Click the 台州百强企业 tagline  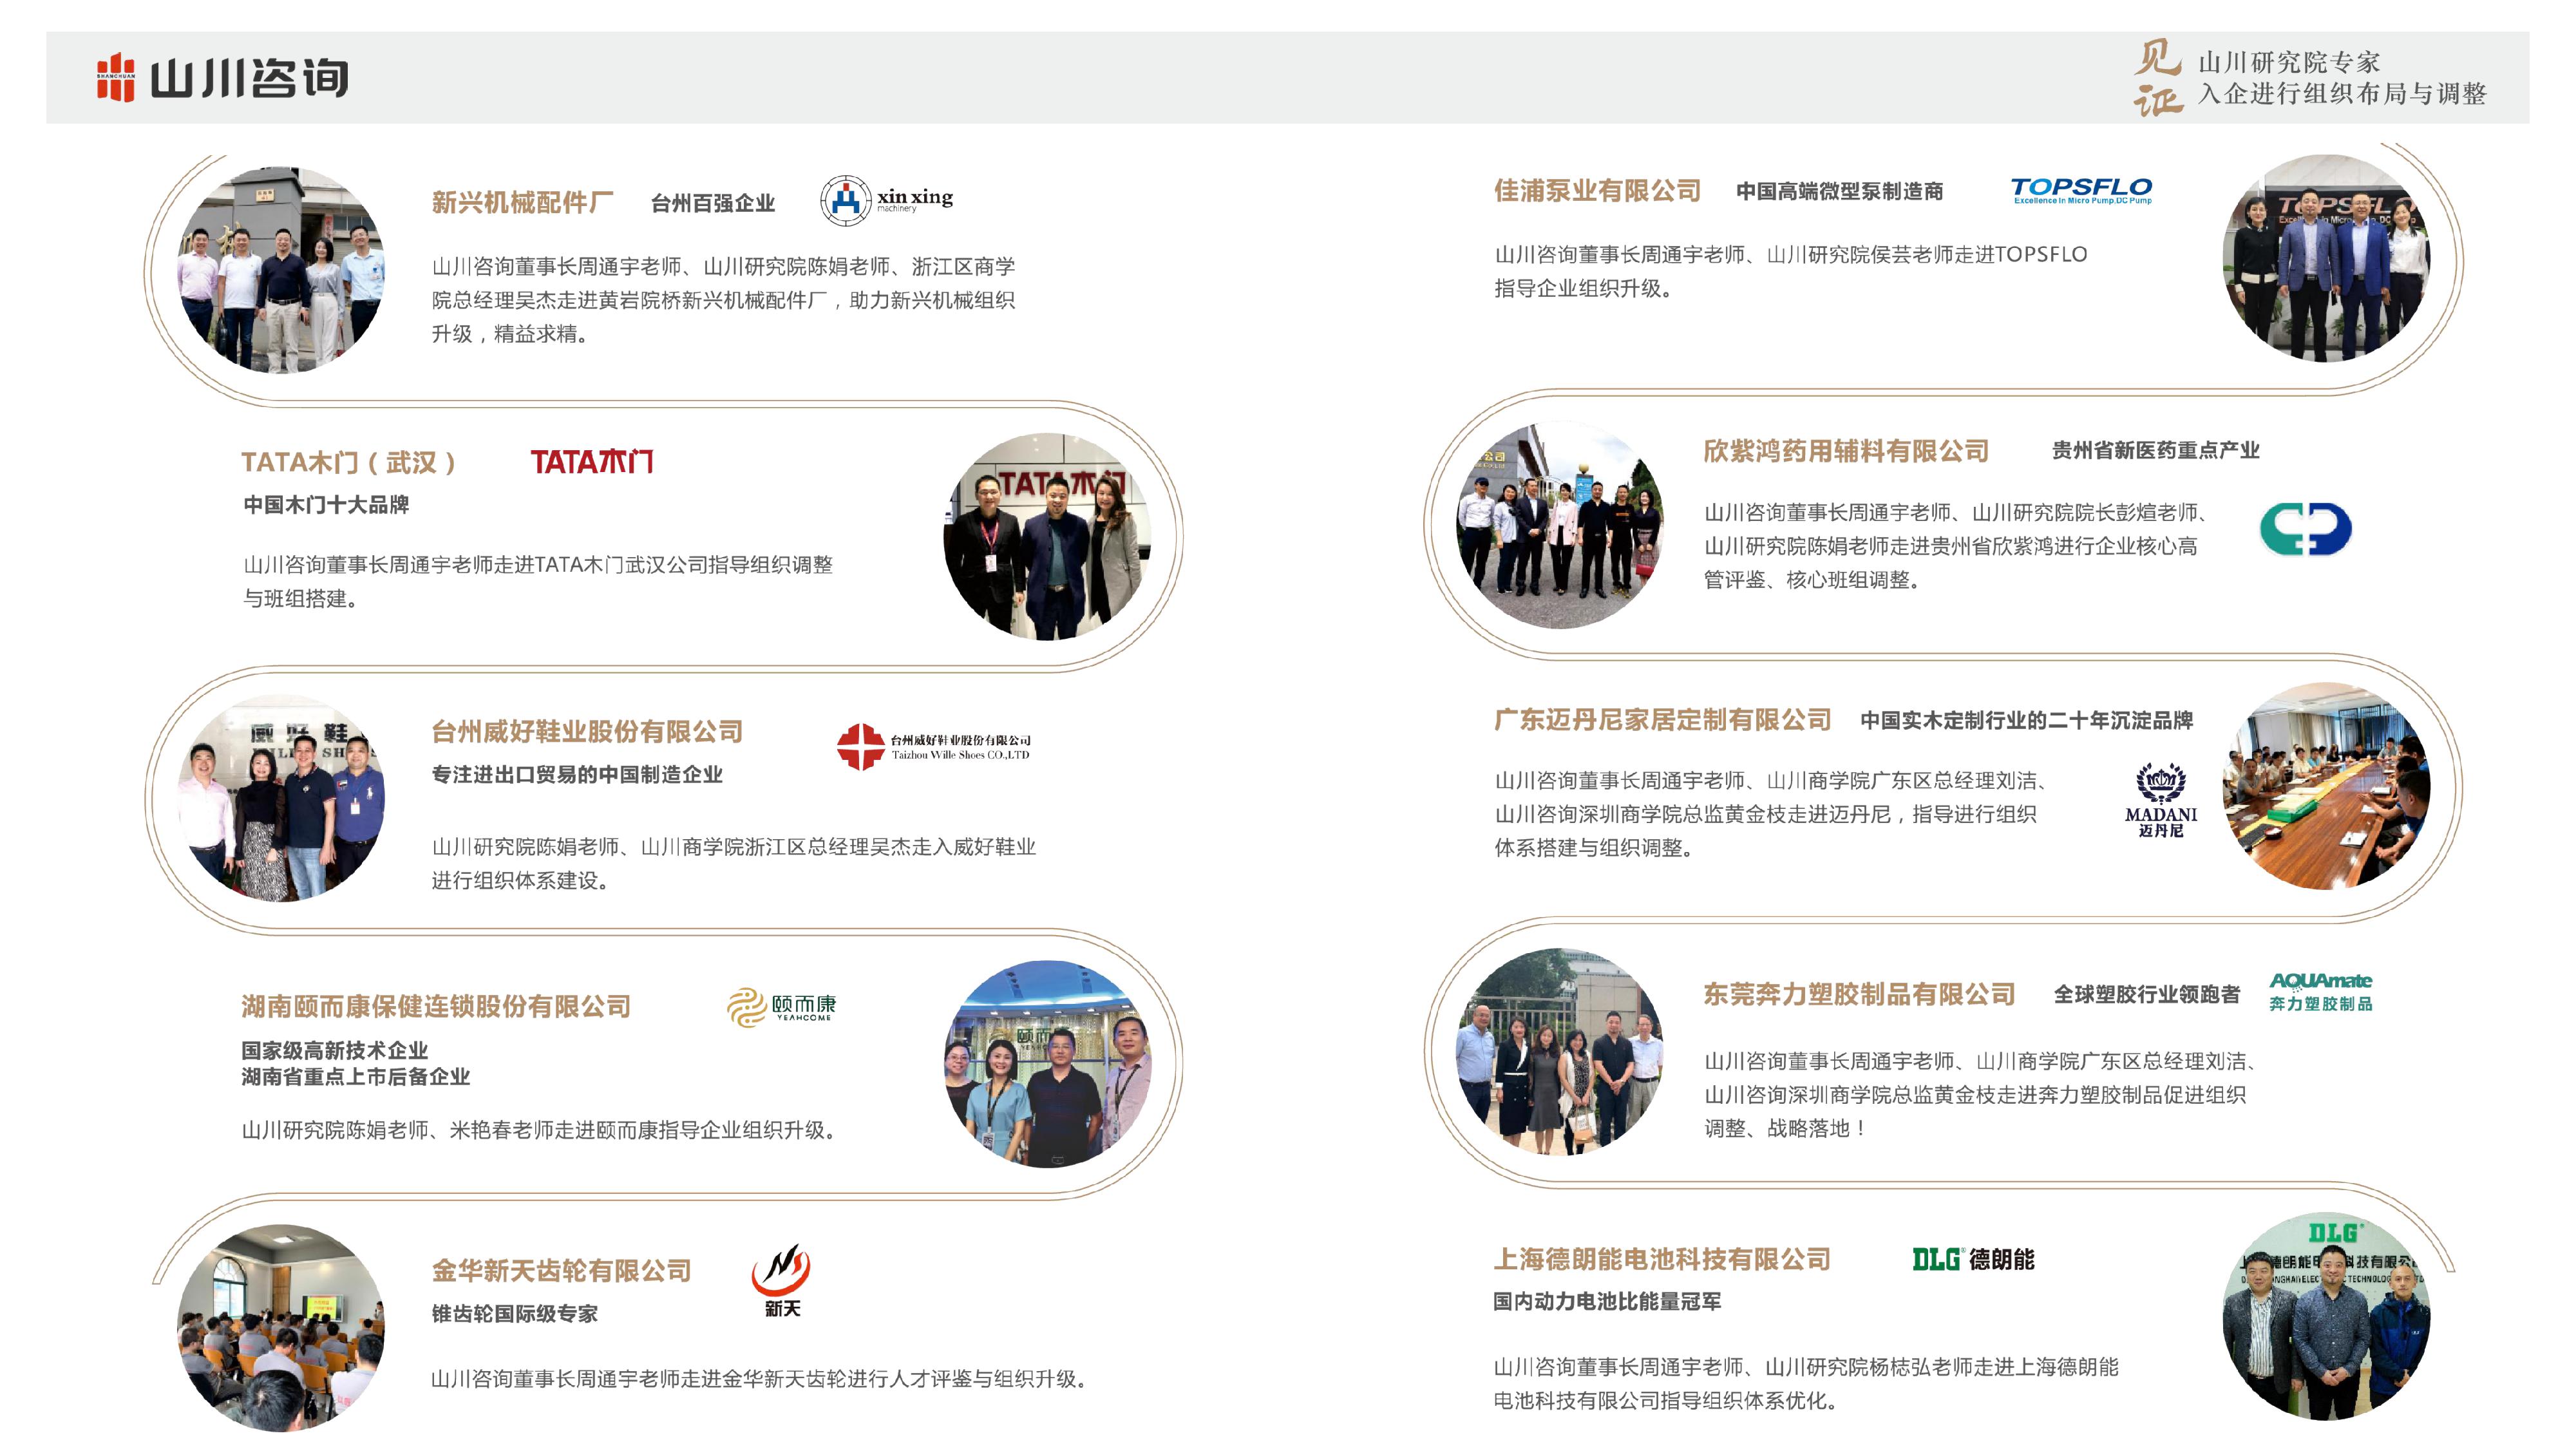pos(713,203)
